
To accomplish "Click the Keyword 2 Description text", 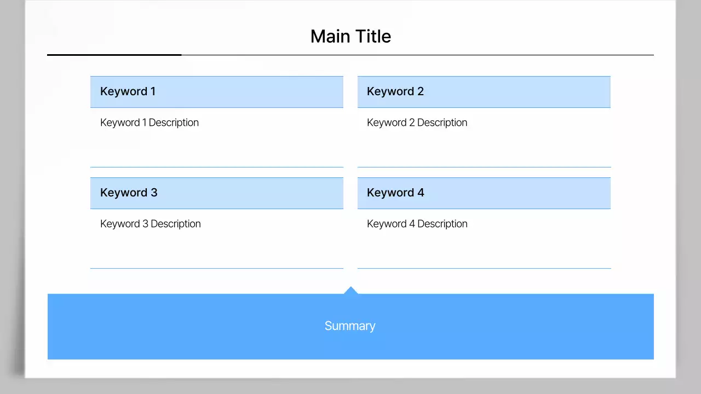I will click(x=417, y=123).
